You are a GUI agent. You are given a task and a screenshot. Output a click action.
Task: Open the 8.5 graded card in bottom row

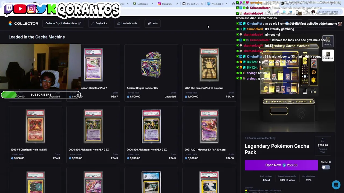151,182
